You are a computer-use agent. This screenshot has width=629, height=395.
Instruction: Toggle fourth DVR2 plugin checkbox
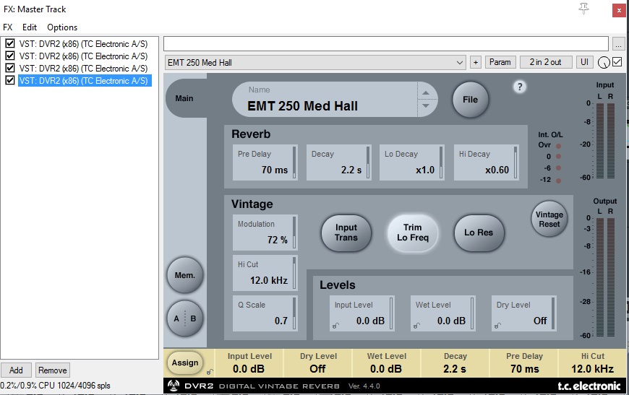click(x=10, y=80)
